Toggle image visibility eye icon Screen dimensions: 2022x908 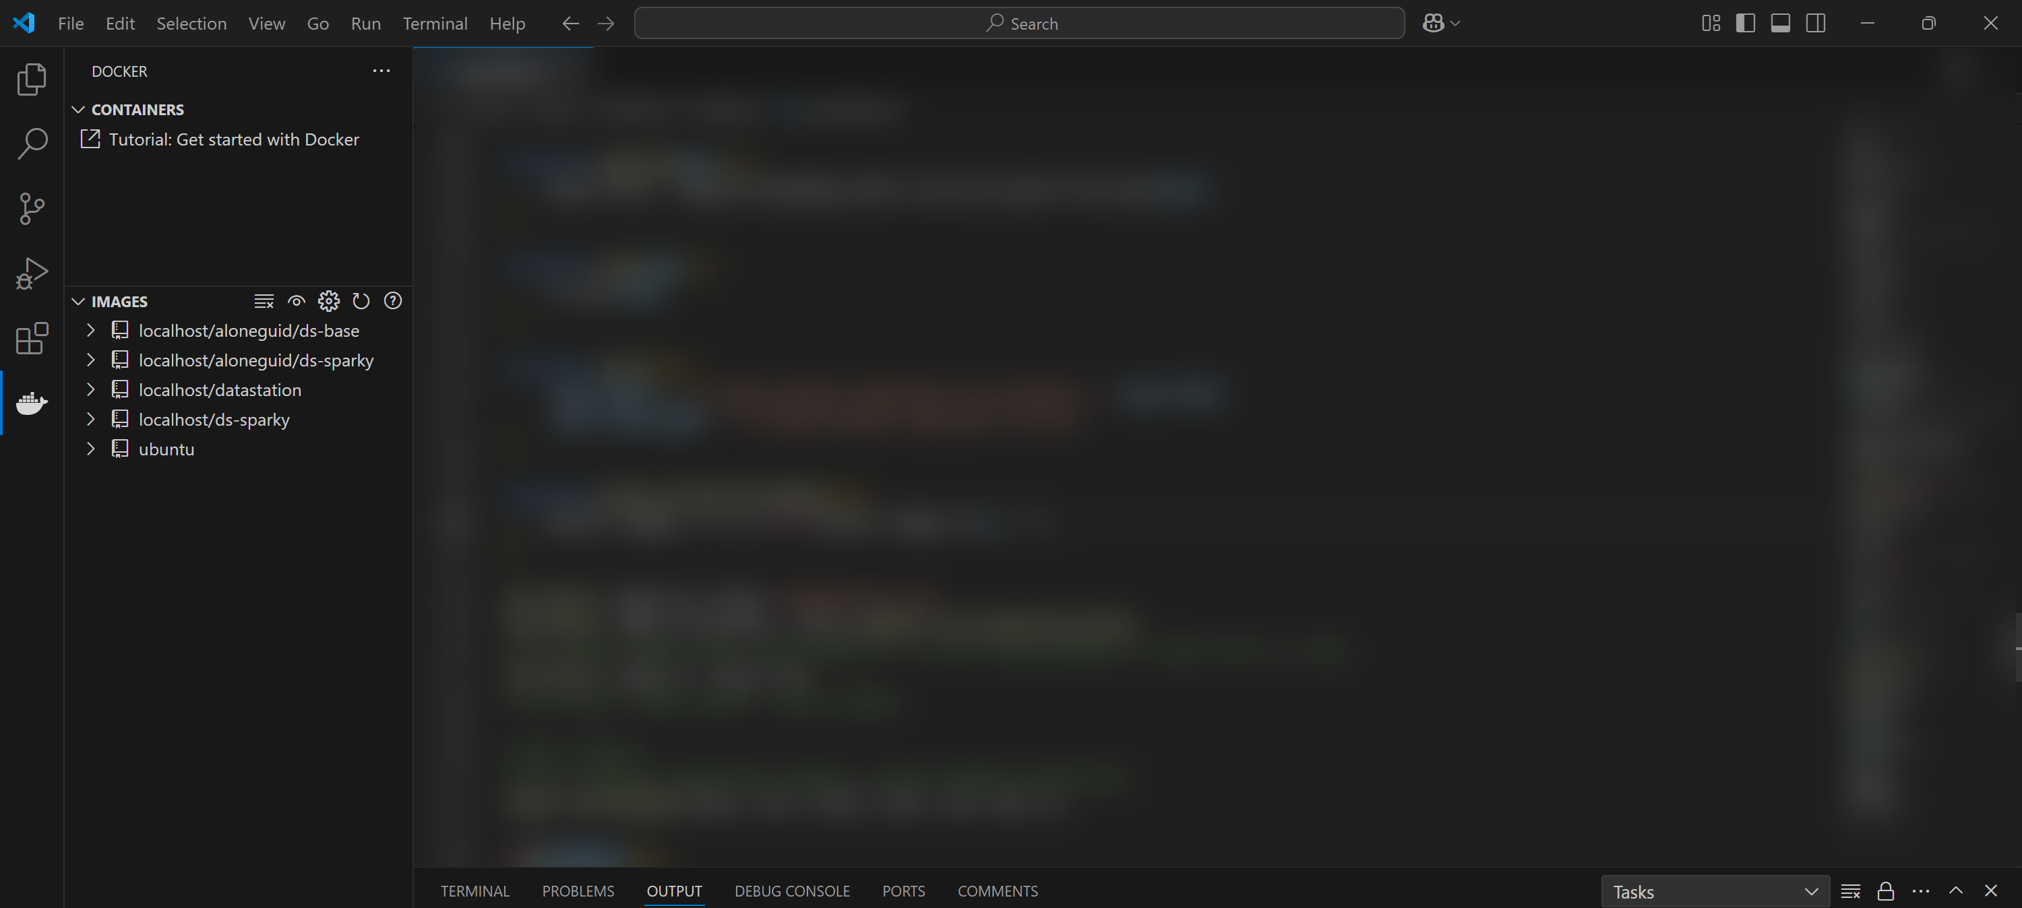pyautogui.click(x=296, y=301)
